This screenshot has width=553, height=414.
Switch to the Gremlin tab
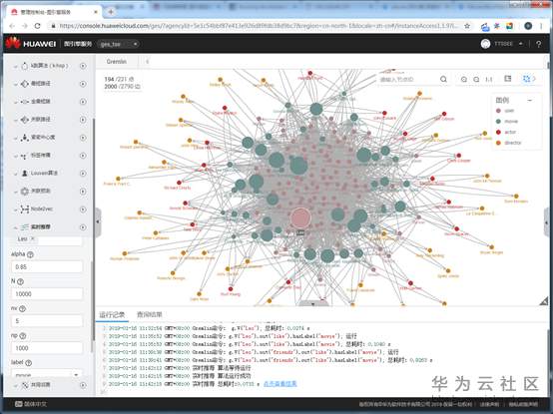(x=117, y=61)
